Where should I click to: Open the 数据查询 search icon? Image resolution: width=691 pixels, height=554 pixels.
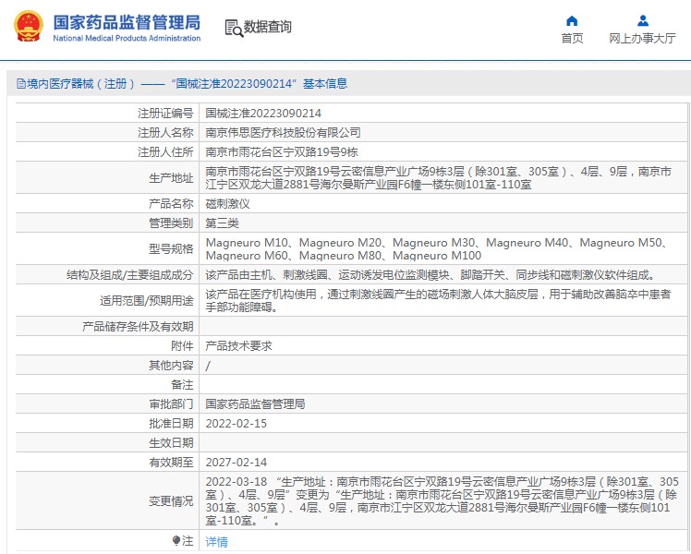(234, 29)
